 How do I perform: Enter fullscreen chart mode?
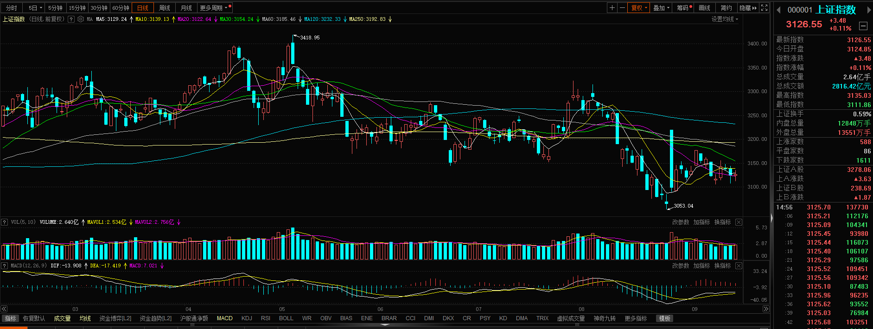[765, 8]
